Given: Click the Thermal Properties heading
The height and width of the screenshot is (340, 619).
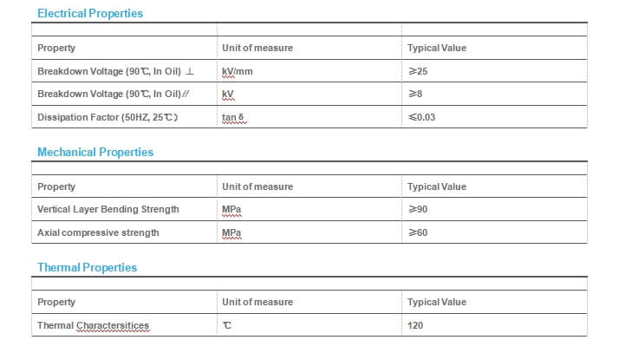Looking at the screenshot, I should pyautogui.click(x=87, y=267).
